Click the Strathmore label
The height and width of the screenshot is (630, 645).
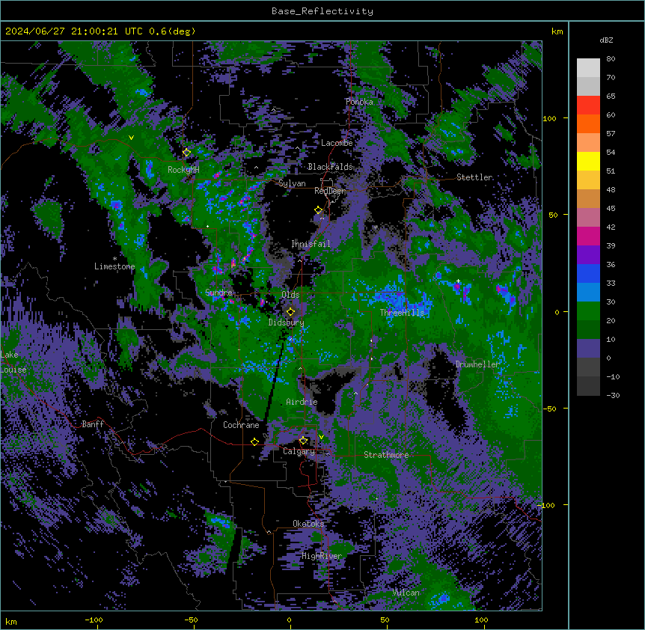[386, 455]
